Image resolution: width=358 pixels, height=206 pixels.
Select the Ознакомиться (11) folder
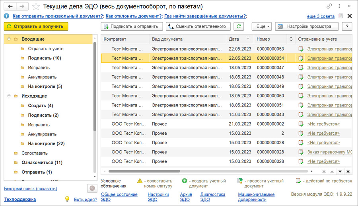coord(42,163)
